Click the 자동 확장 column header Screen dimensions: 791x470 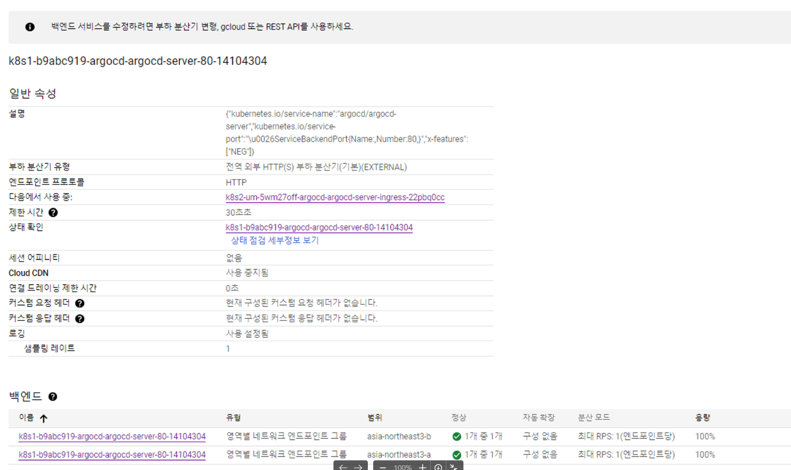[539, 417]
